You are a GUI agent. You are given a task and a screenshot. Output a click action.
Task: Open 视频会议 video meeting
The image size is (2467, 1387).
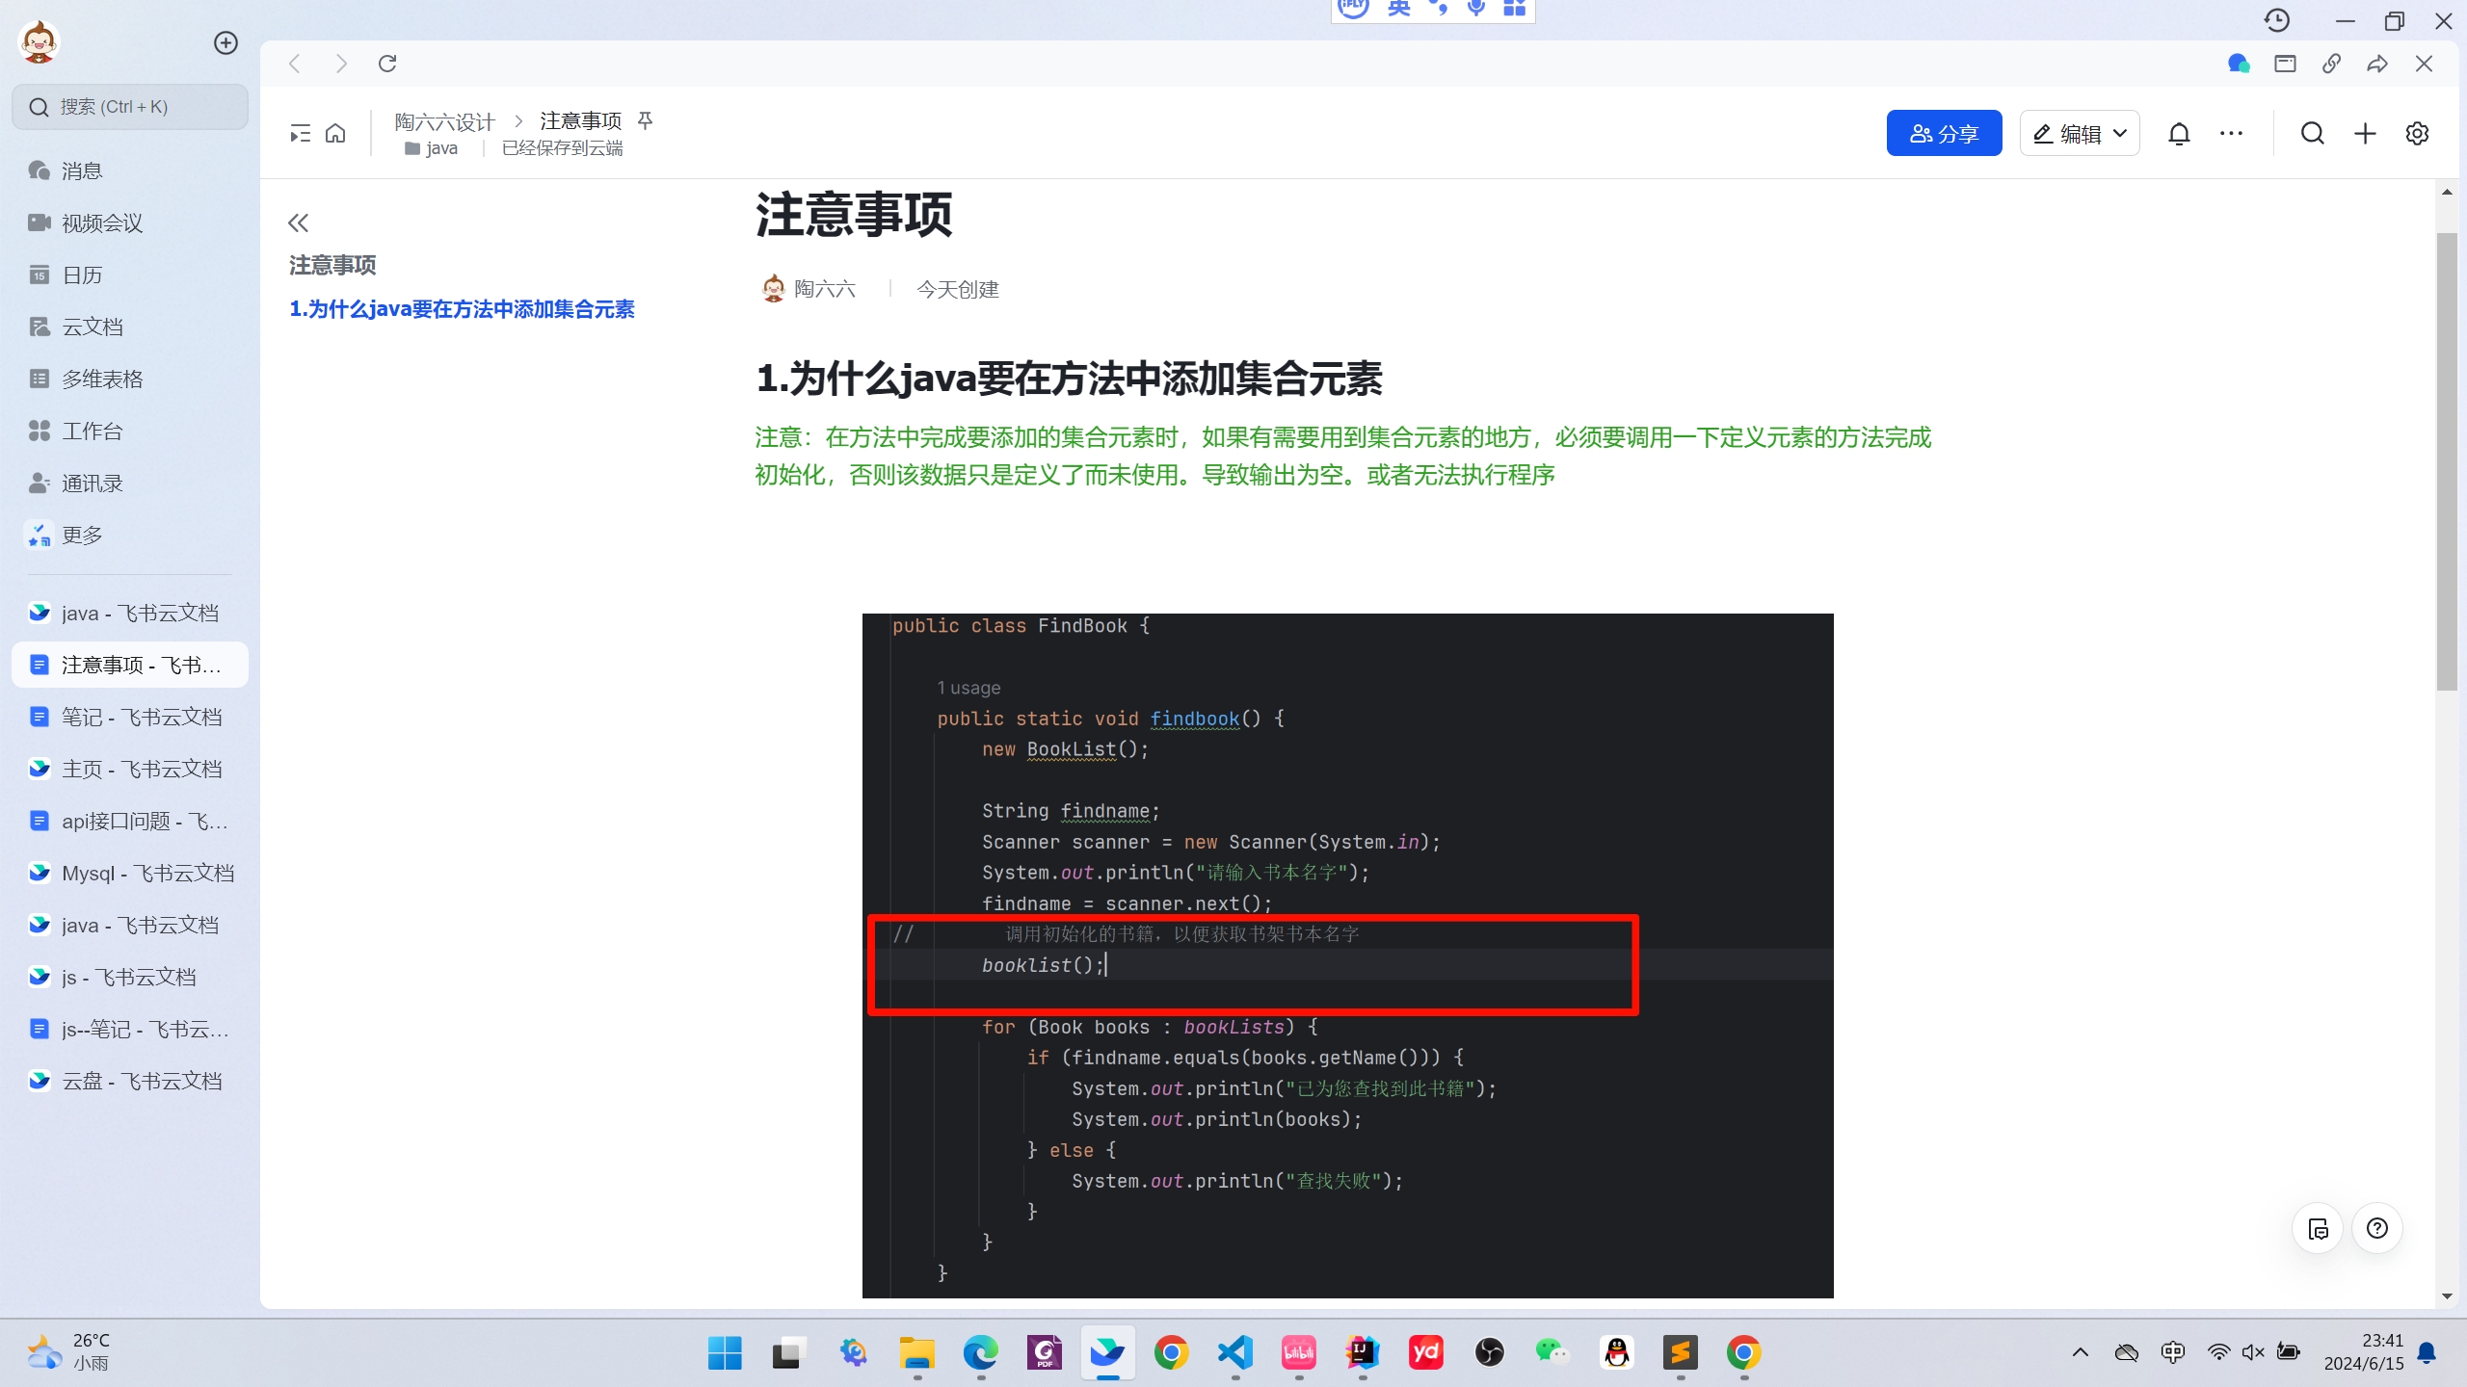(130, 222)
